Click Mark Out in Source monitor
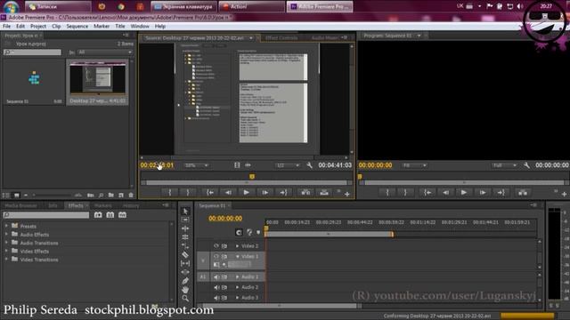This screenshot has height=320, width=570. [x=188, y=193]
